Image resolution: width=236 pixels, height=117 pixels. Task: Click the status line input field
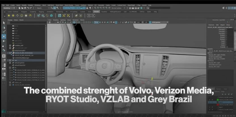(160, 8)
